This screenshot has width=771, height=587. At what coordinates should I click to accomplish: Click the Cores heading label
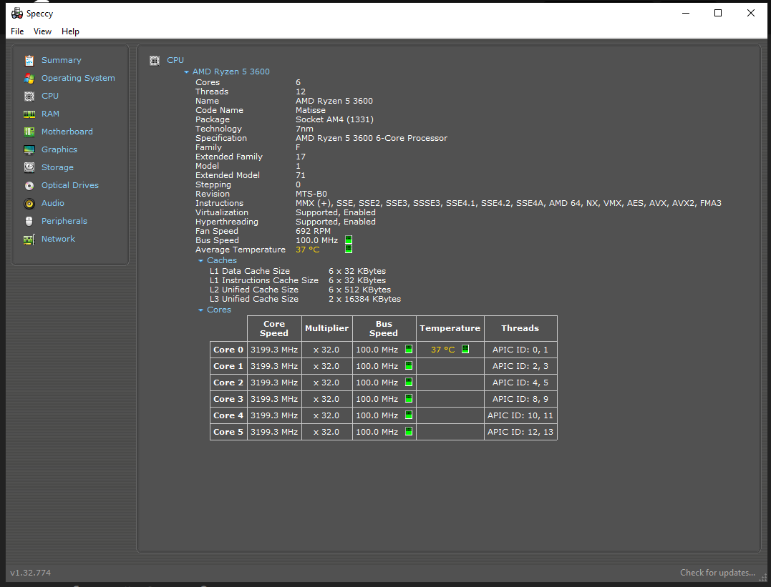pos(219,310)
